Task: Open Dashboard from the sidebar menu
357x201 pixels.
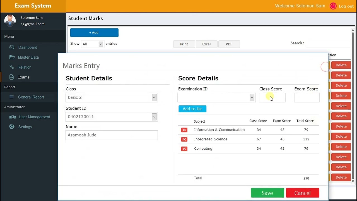Action: [28, 47]
